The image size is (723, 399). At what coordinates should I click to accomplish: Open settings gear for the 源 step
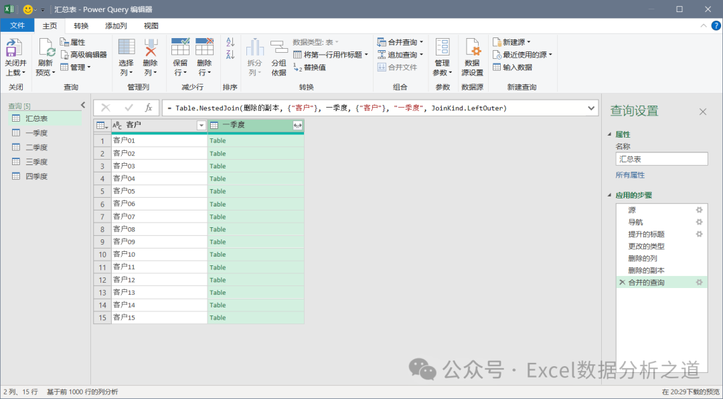tap(699, 210)
